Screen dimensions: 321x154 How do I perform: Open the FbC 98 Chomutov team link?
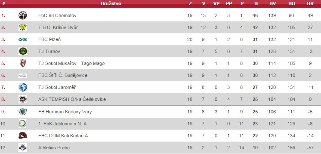click(57, 15)
